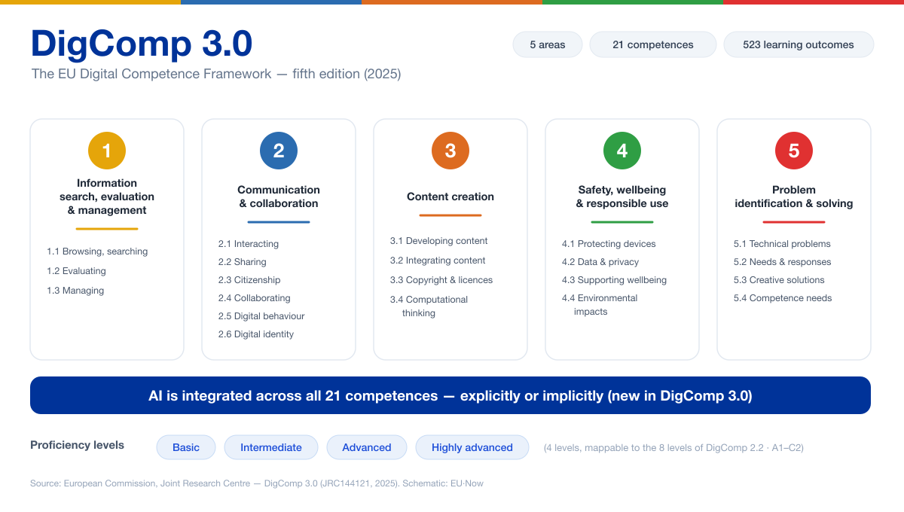904x512 pixels.
Task: Click 'Communication & collaboration' heading
Action: (279, 197)
